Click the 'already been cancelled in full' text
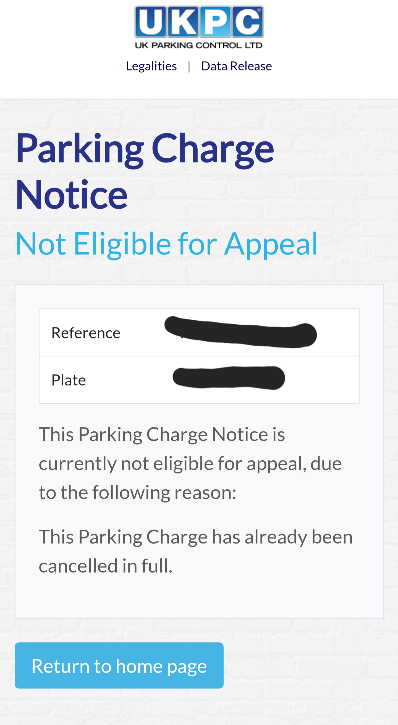 (195, 551)
